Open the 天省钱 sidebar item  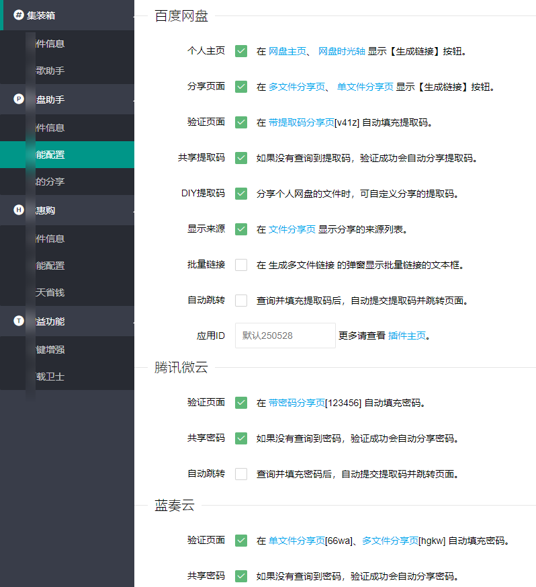pyautogui.click(x=67, y=292)
